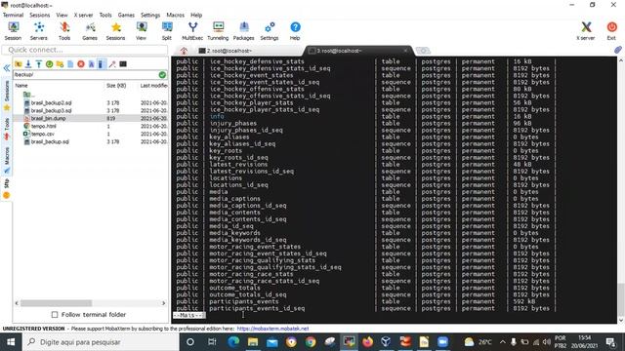Open the Packages toolbar icon
This screenshot has height=351, width=625.
point(243,31)
